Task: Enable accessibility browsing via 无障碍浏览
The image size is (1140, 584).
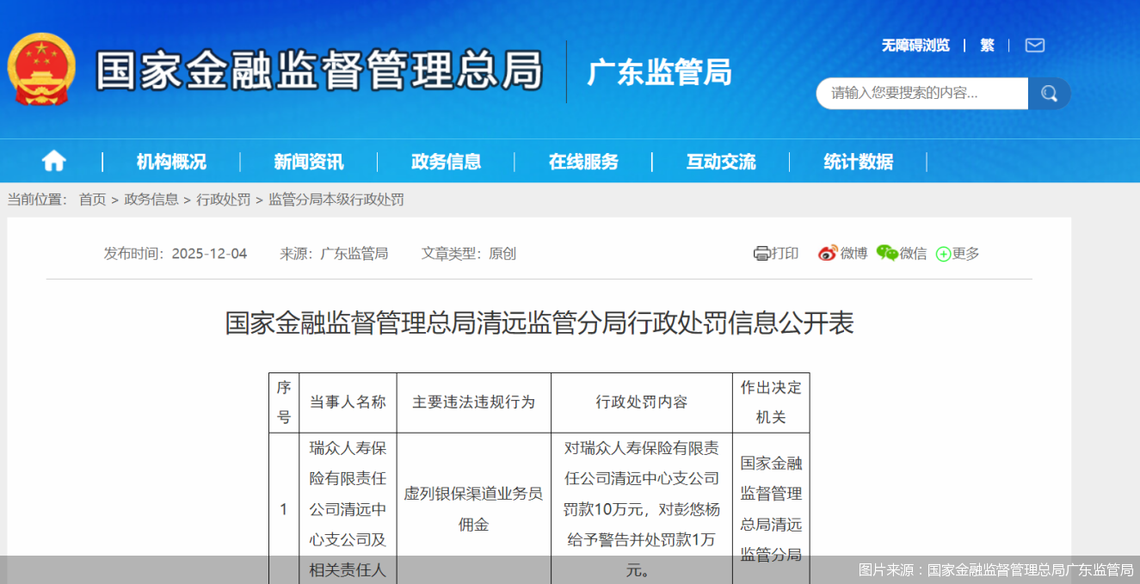Action: 915,45
